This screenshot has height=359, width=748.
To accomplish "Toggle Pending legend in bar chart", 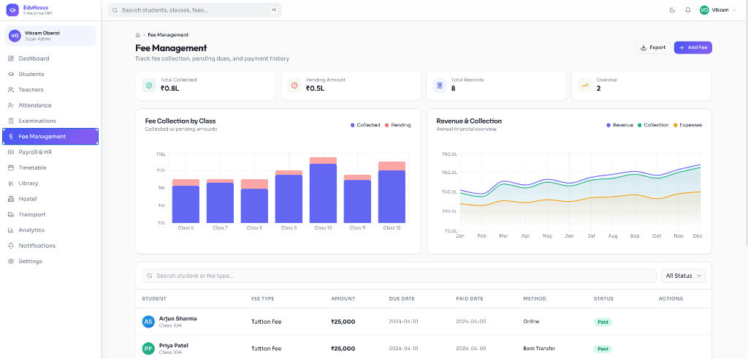I will [x=397, y=125].
